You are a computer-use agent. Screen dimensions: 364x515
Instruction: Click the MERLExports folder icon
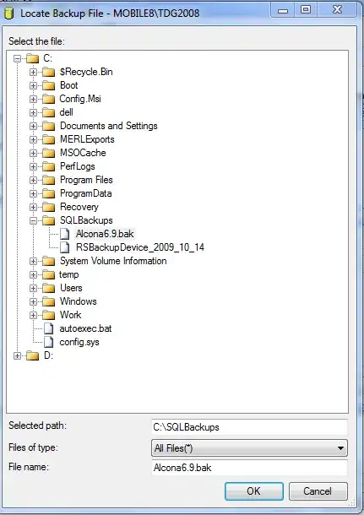coord(49,139)
